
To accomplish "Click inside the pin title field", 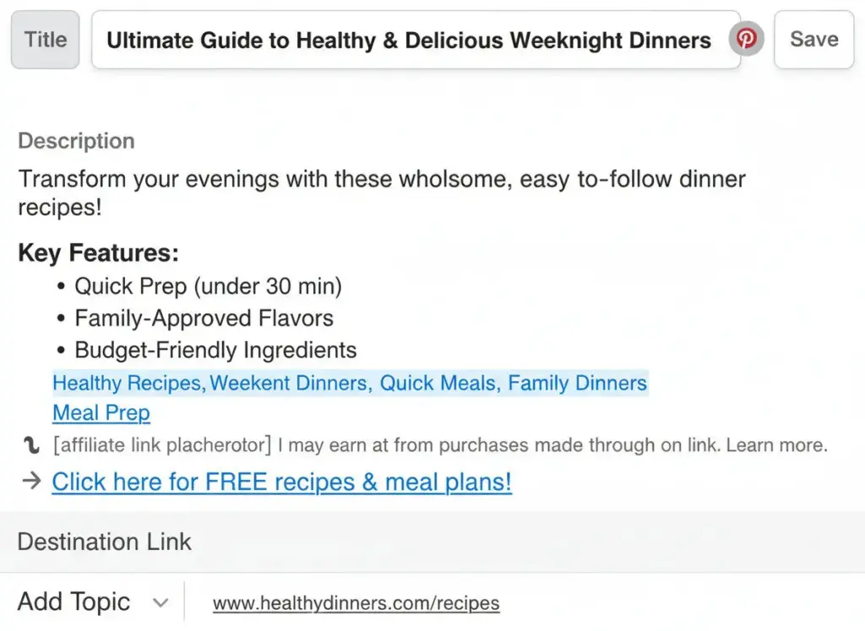I will tap(405, 39).
